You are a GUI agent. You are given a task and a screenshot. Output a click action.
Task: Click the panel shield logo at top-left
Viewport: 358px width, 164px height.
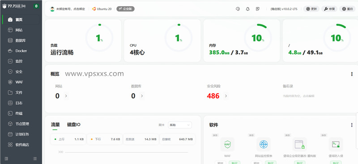4,6
